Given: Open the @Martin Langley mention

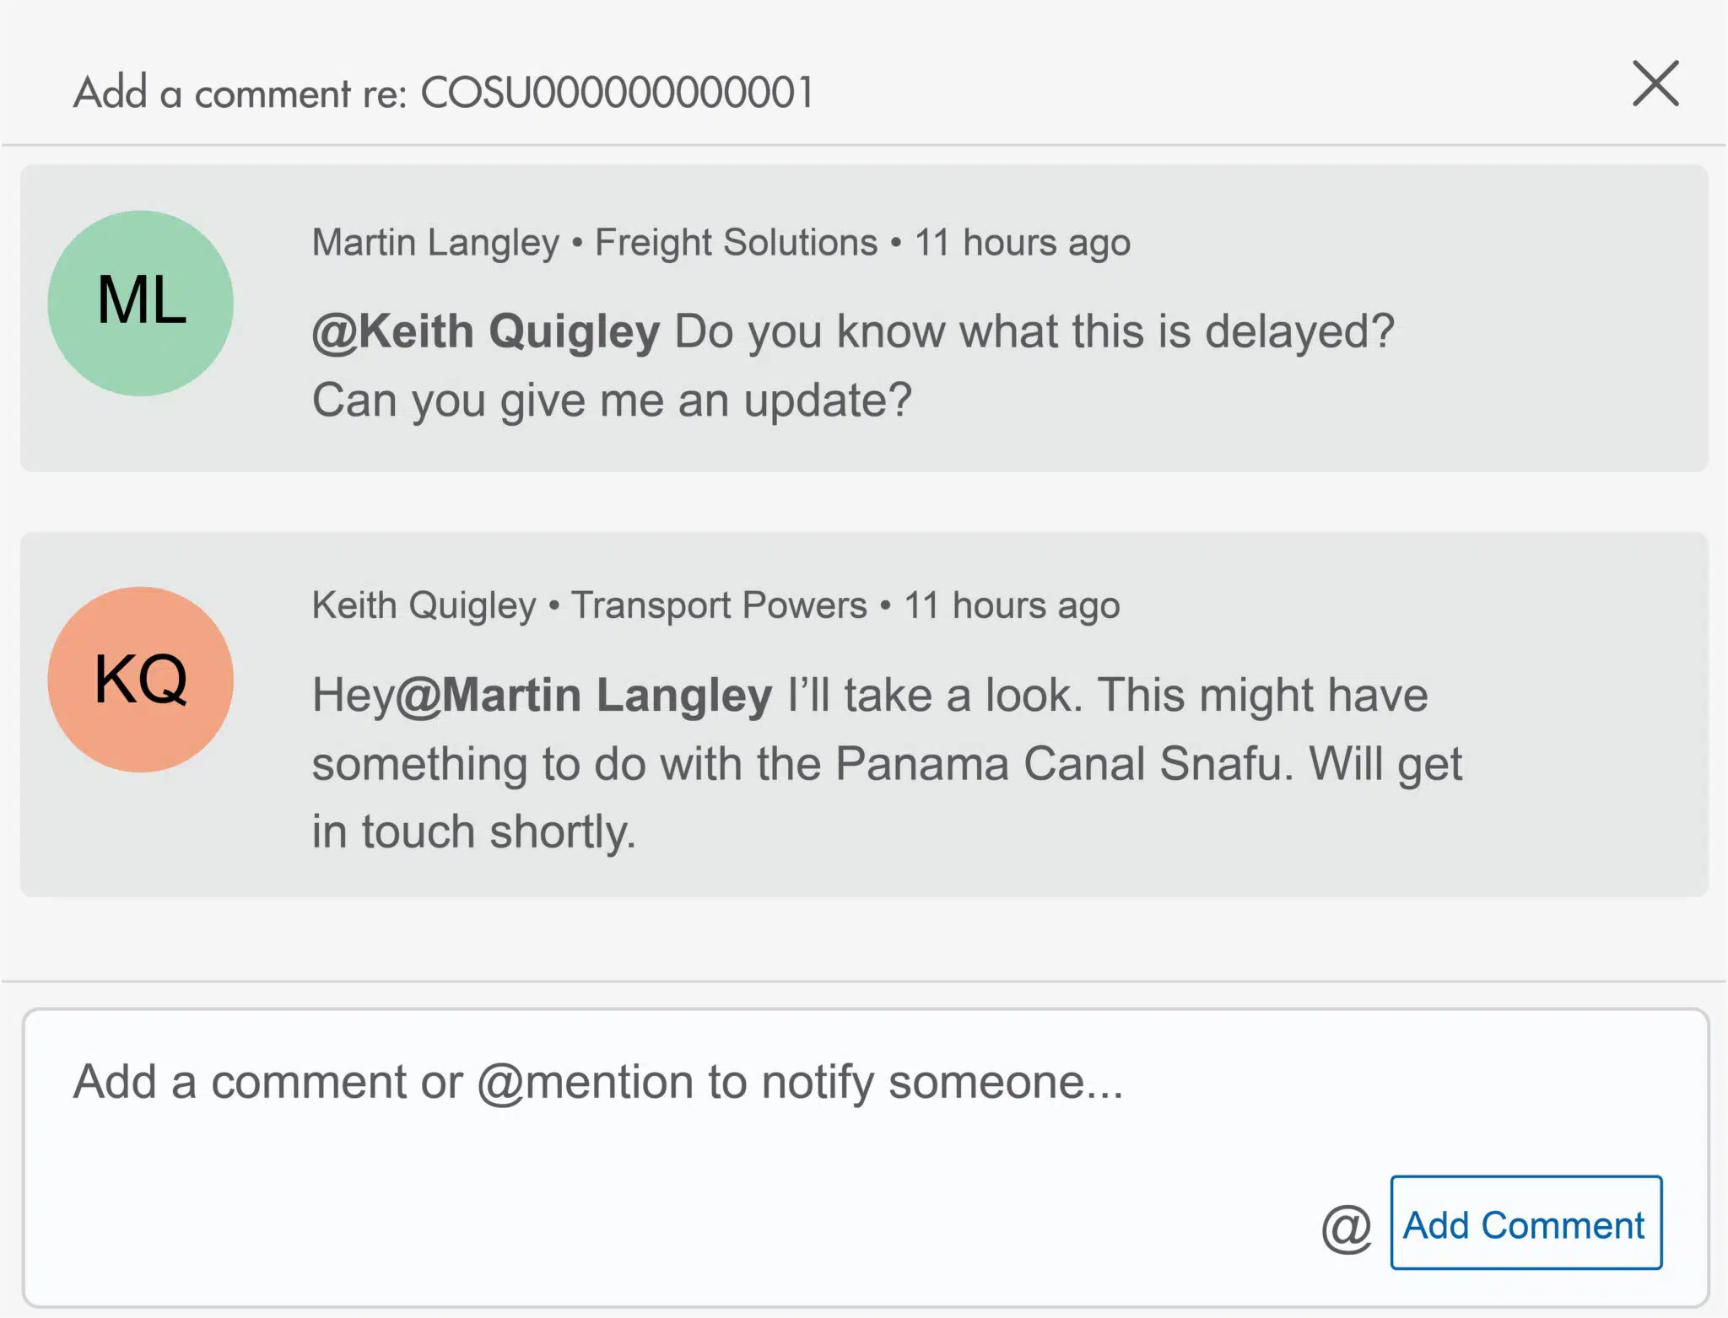Looking at the screenshot, I should tap(584, 696).
